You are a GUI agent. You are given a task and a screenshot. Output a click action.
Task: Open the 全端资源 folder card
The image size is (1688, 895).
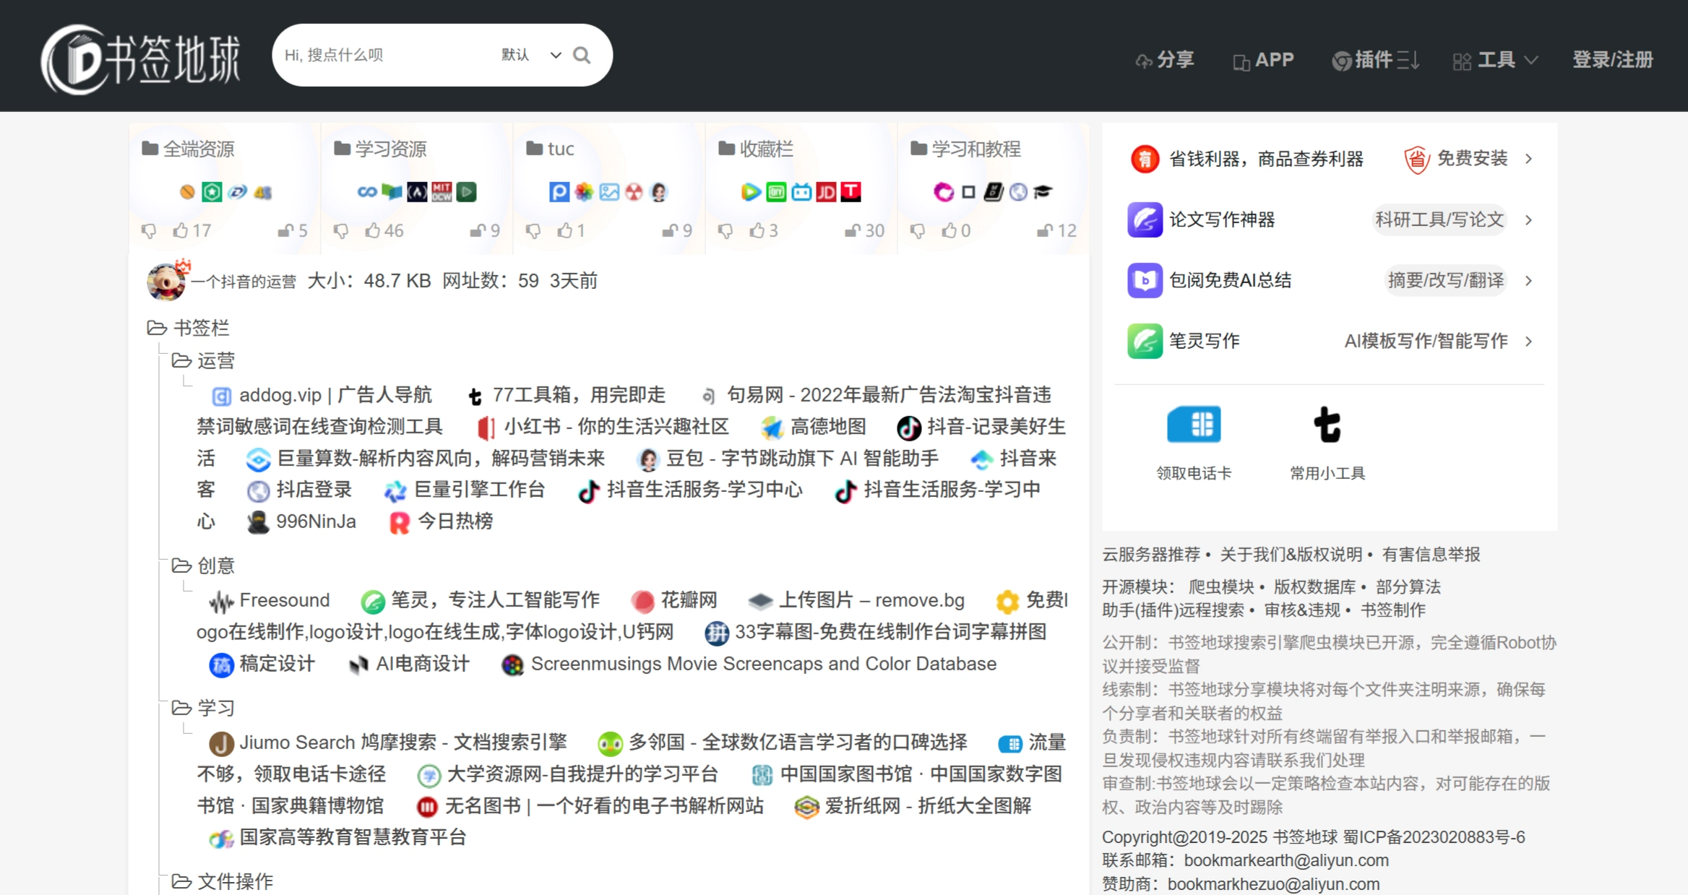tap(224, 189)
